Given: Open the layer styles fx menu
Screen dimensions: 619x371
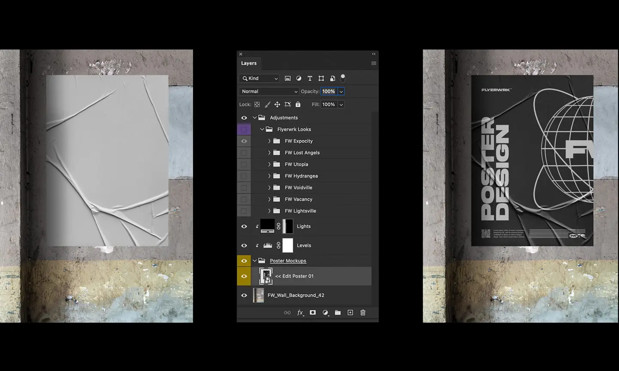Looking at the screenshot, I should click(x=300, y=313).
